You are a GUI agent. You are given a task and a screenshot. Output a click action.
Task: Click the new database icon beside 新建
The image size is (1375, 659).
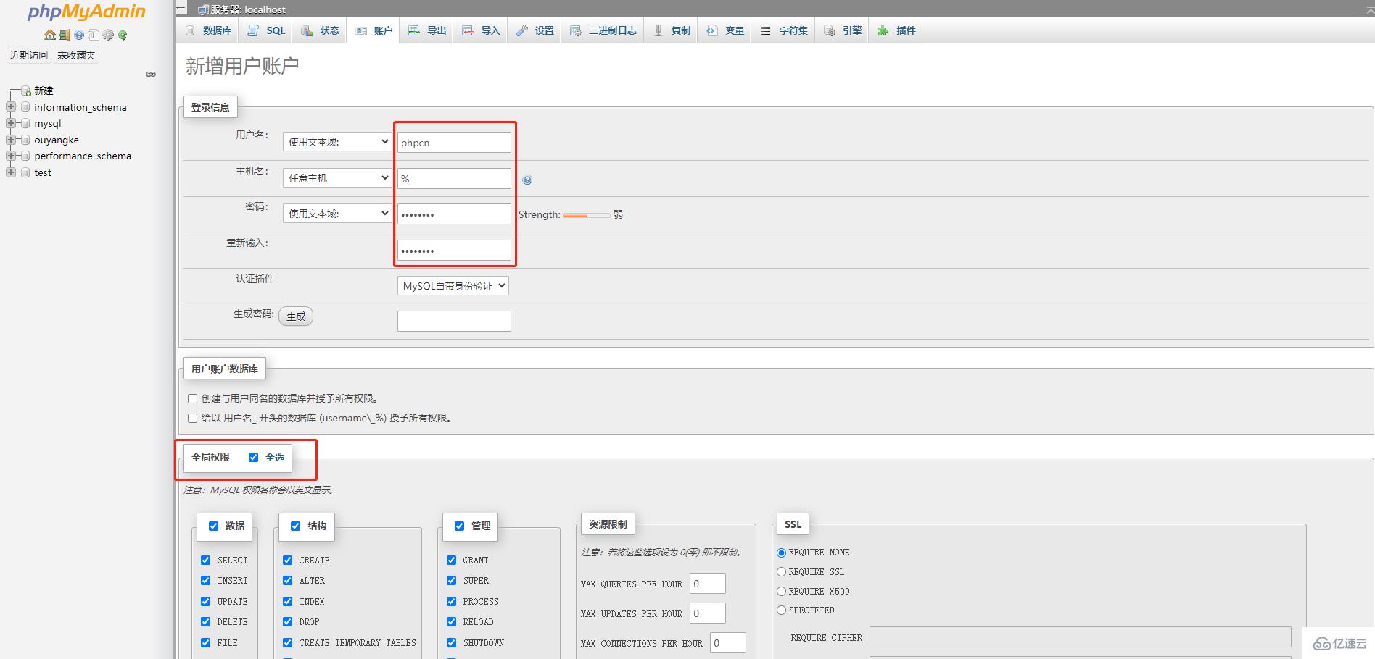click(26, 91)
